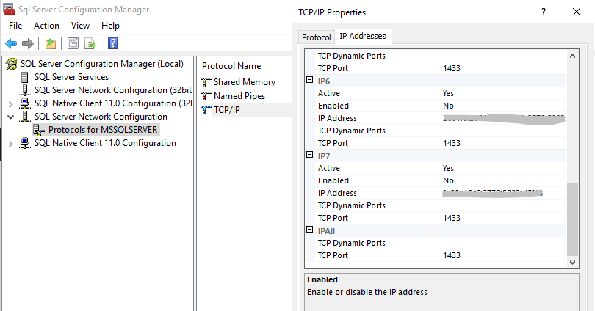595x311 pixels.
Task: Click the Properties toolbar icon
Action: click(x=73, y=43)
